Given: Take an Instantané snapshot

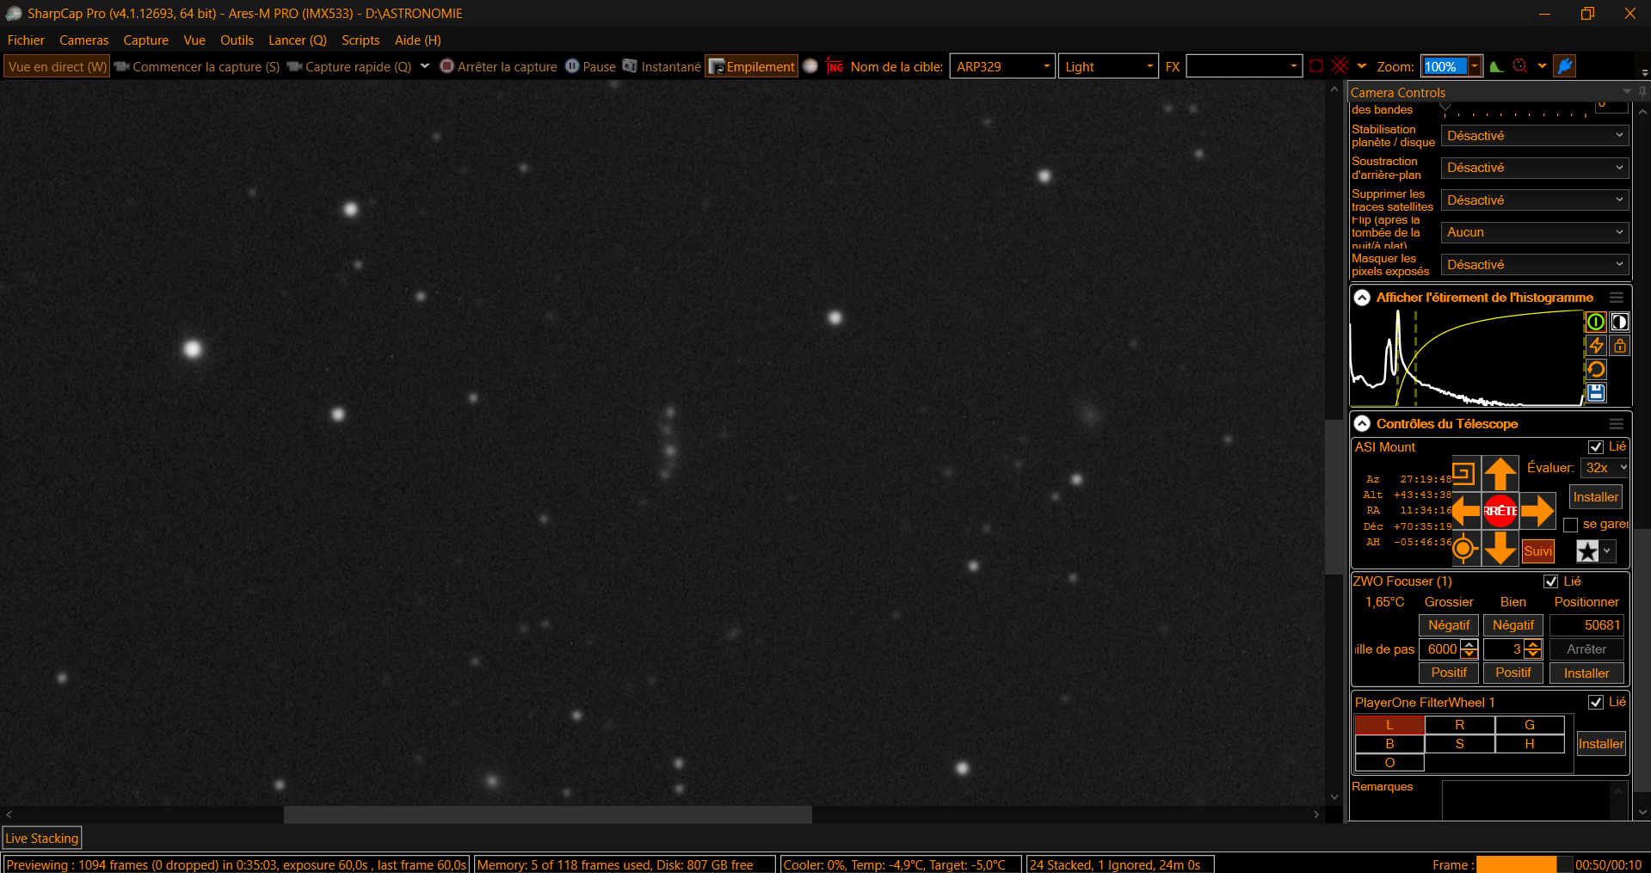Looking at the screenshot, I should click(x=662, y=66).
